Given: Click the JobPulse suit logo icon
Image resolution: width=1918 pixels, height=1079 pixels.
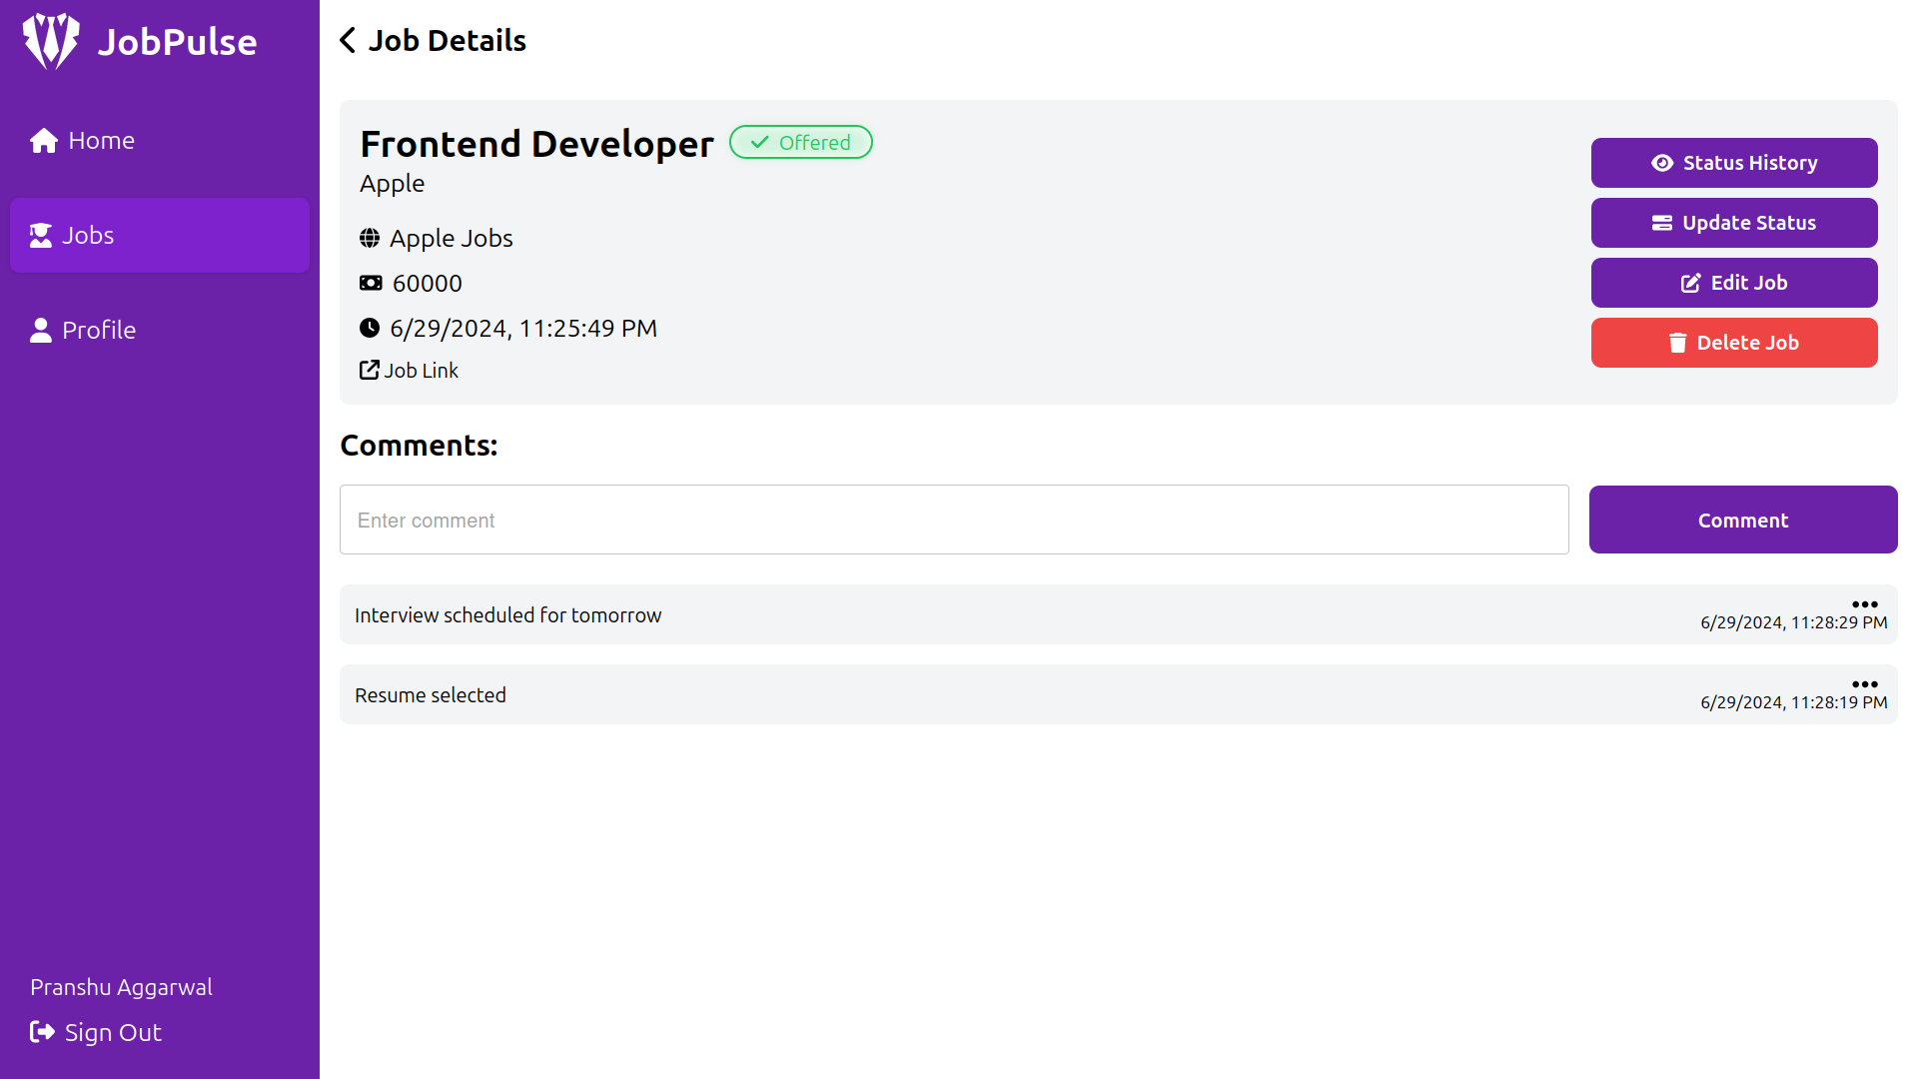Looking at the screenshot, I should (x=51, y=41).
